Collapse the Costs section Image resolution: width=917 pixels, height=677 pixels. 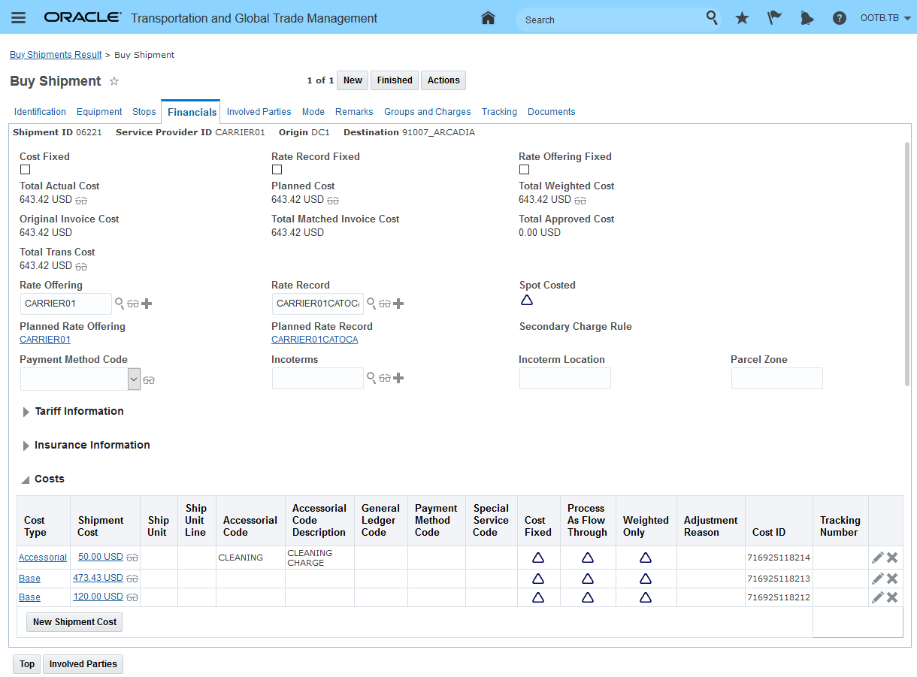26,479
